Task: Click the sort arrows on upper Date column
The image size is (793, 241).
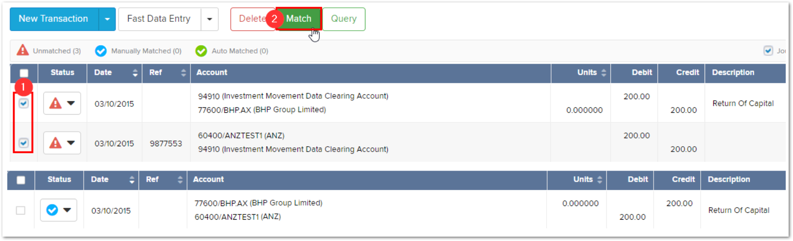Action: [x=135, y=73]
